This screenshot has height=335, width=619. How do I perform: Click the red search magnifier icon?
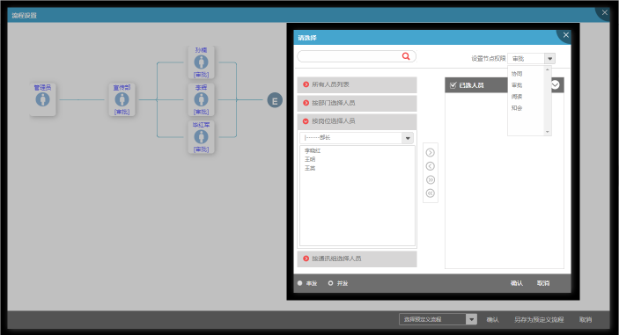[x=405, y=56]
